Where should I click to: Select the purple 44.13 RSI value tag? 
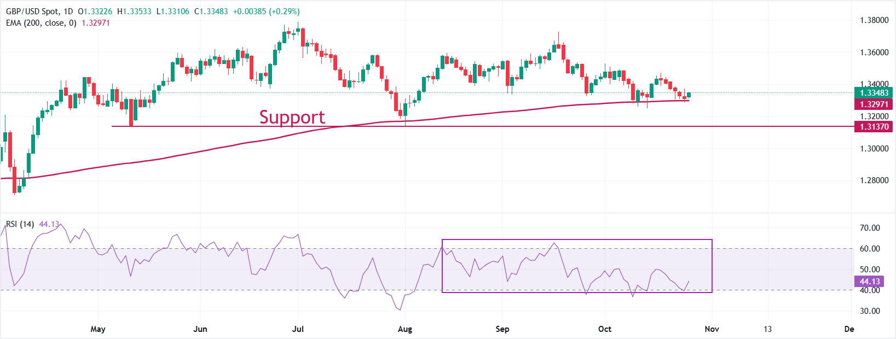870,282
